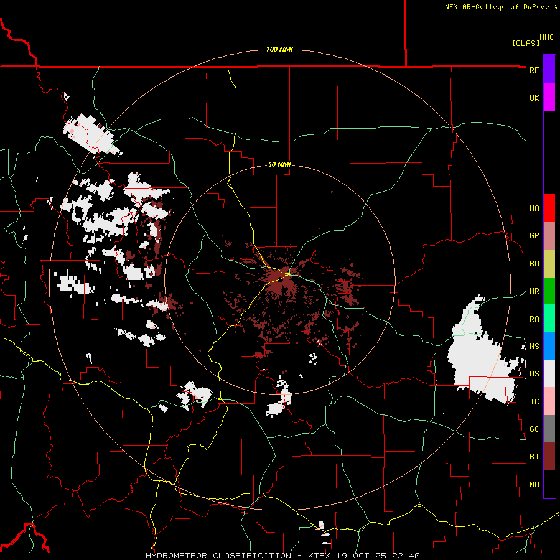Click the IC legend label
Viewport: 560px width, 560px height.
click(534, 402)
